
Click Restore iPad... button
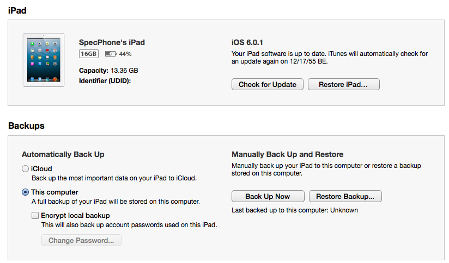click(344, 85)
